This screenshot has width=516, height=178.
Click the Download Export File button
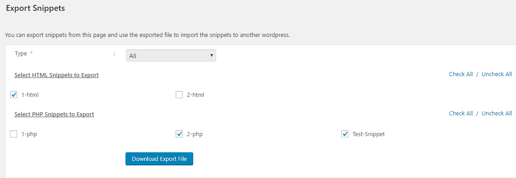coord(159,159)
